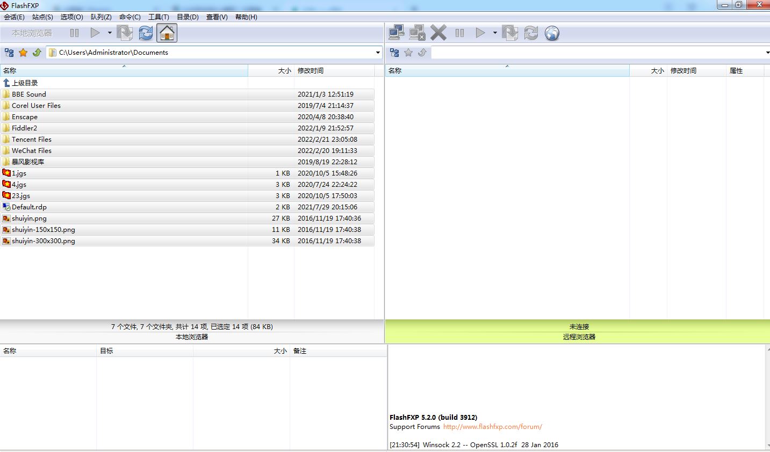Expand the remote path dropdown
Screen dimensions: 770x452
click(x=767, y=53)
